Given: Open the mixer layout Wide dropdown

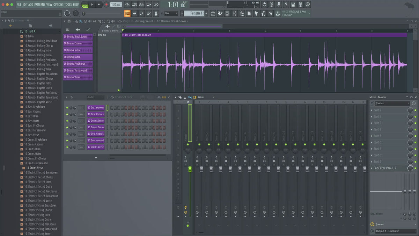Looking at the screenshot, I should [201, 97].
